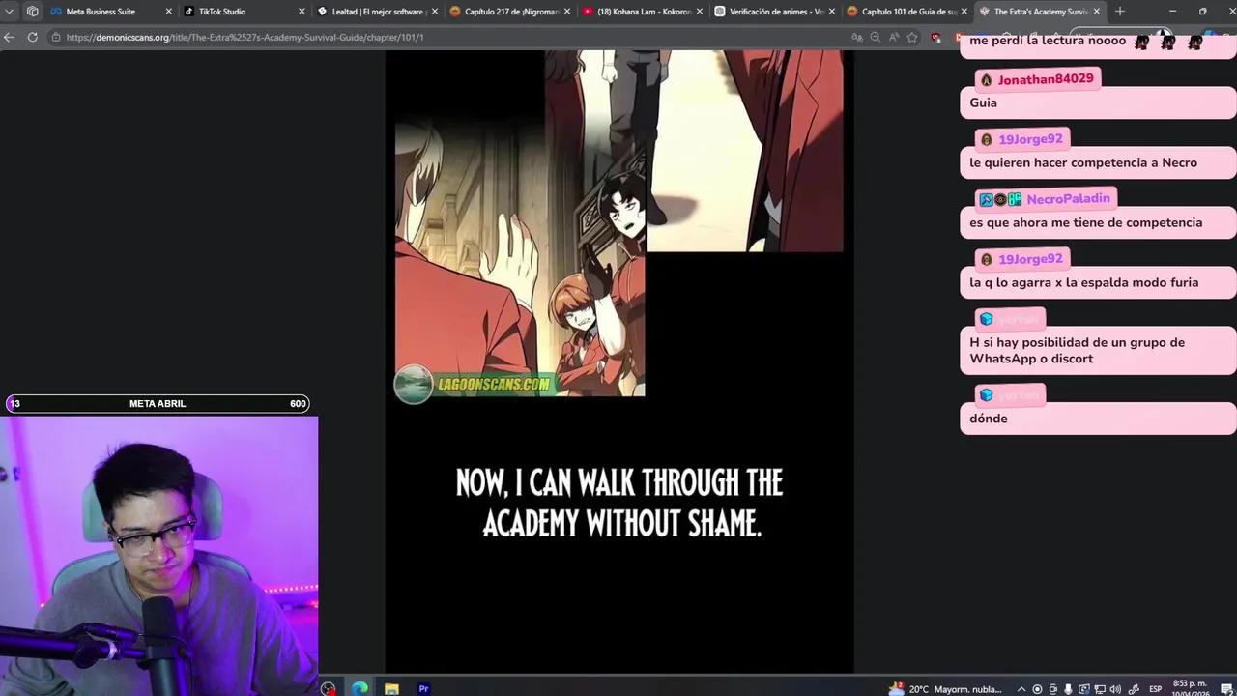Close the Kohana Lam YouTube tab
This screenshot has width=1237, height=696.
pos(699,12)
